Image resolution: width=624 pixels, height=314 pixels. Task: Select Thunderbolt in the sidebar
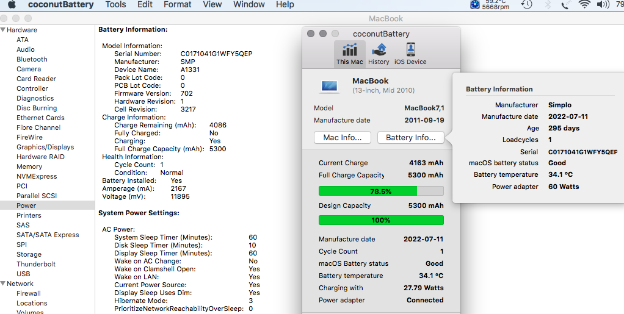(x=36, y=264)
